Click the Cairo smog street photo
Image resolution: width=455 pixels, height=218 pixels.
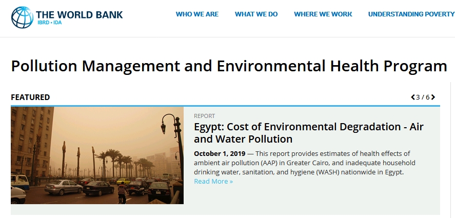point(97,155)
